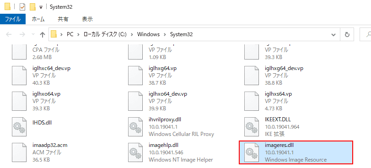The height and width of the screenshot is (168, 371).
Task: Select the iglhxg64.vp file icon
Action: (135, 76)
